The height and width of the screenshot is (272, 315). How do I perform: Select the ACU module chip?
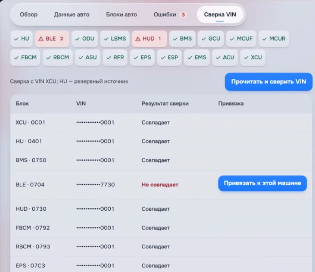pyautogui.click(x=225, y=58)
